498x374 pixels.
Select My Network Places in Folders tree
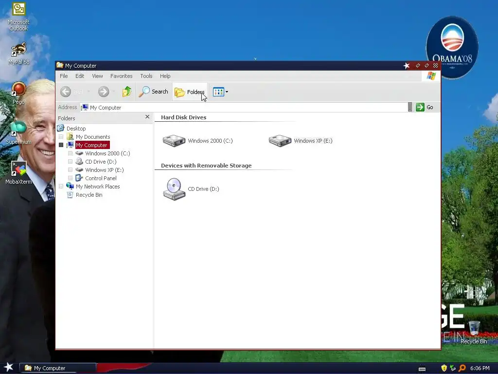point(97,187)
